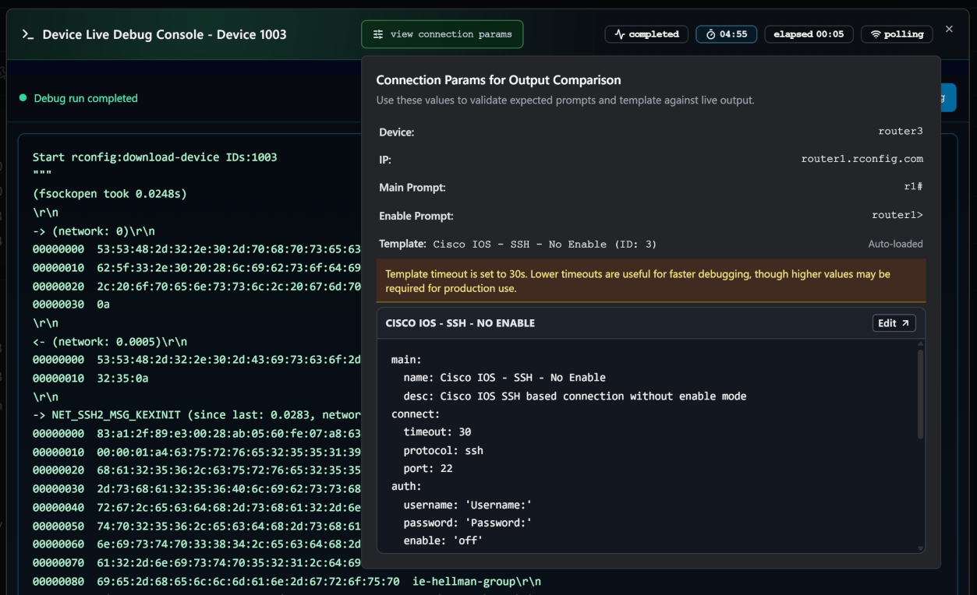Open the view connection params dropdown

(442, 34)
